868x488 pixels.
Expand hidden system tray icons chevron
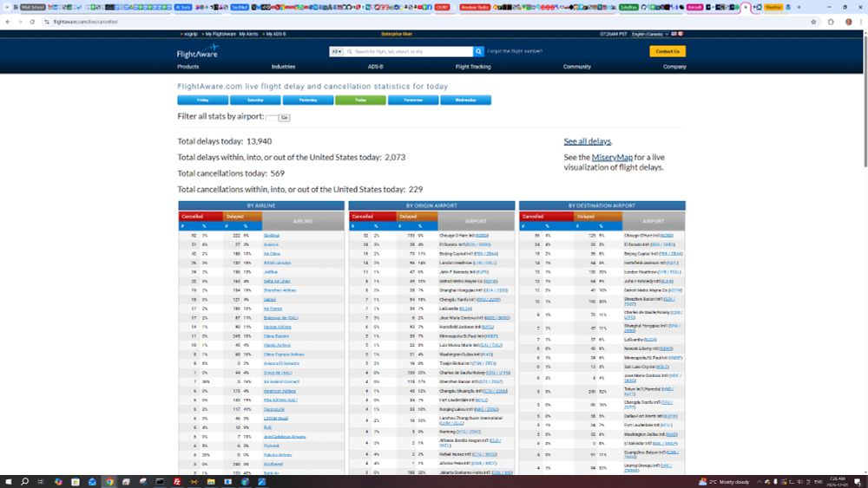pos(759,482)
